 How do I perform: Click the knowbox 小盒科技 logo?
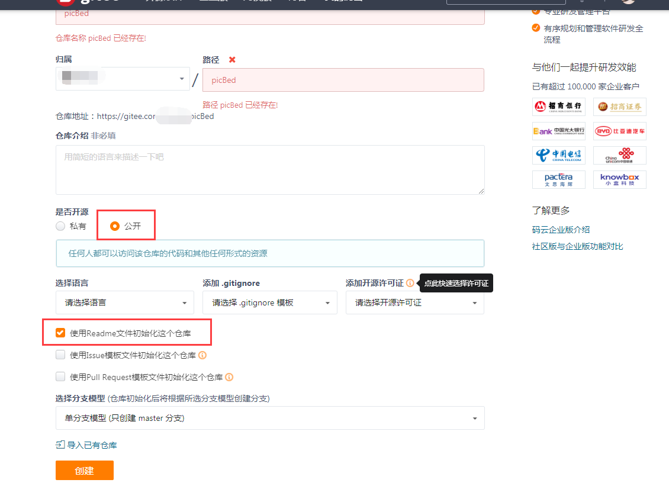(x=620, y=180)
